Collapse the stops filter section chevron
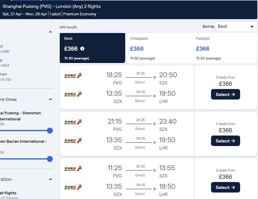258x199 pixels. [51, 32]
